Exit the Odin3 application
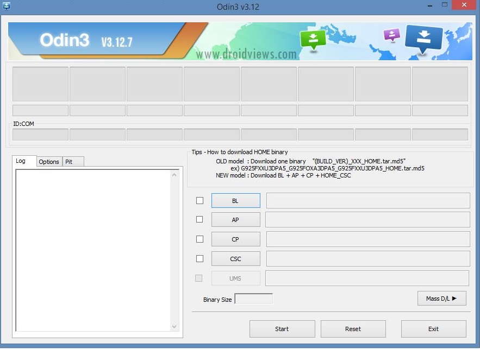This screenshot has height=349, width=480. click(433, 329)
